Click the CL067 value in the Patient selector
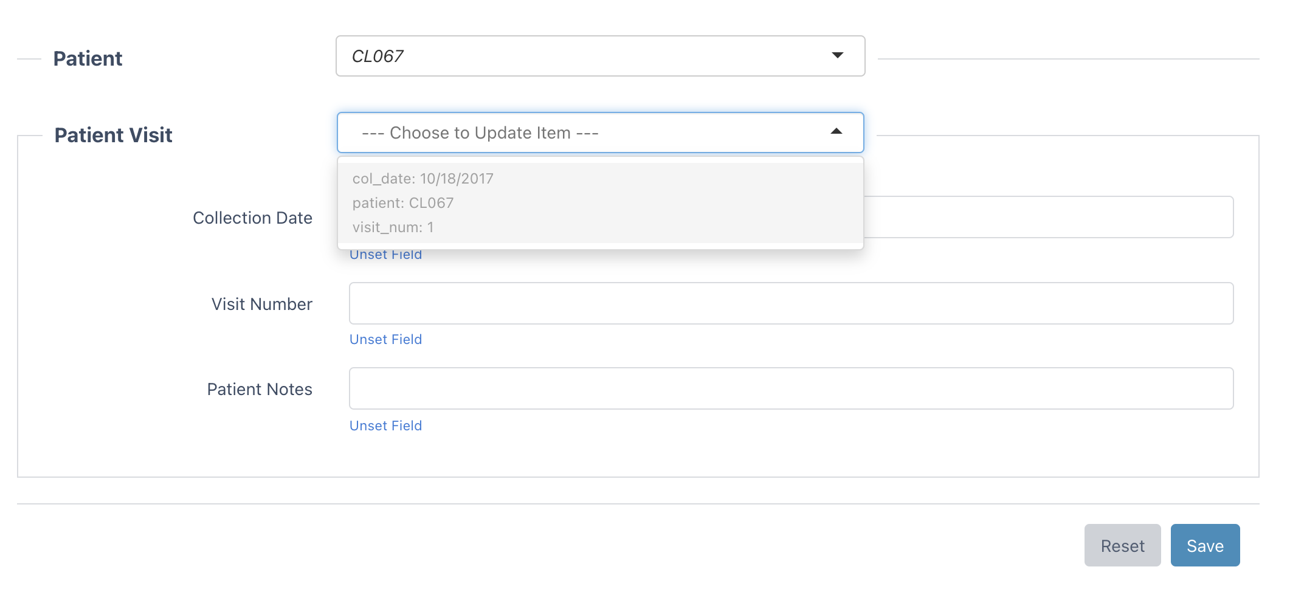The height and width of the screenshot is (592, 1290). pyautogui.click(x=378, y=56)
